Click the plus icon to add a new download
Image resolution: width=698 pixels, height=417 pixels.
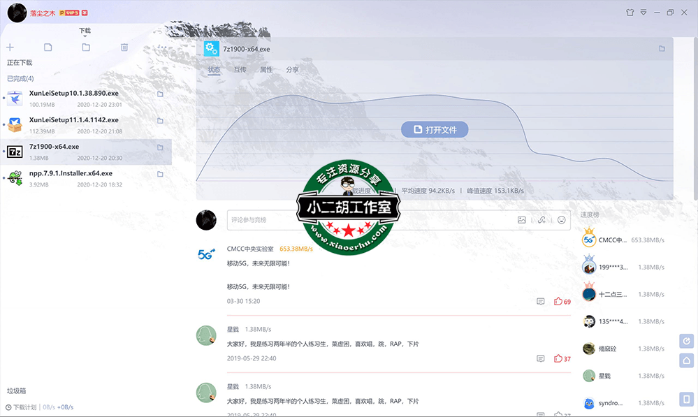point(10,47)
